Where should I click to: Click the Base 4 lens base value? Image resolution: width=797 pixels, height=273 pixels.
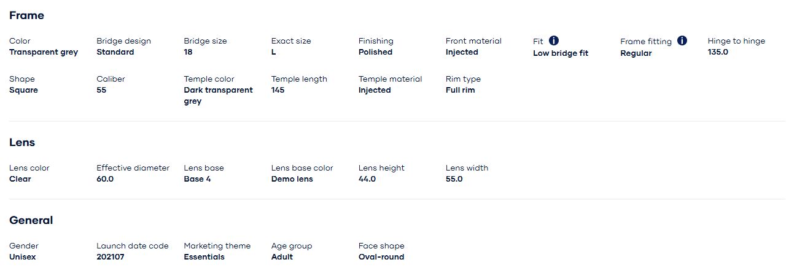coord(197,179)
